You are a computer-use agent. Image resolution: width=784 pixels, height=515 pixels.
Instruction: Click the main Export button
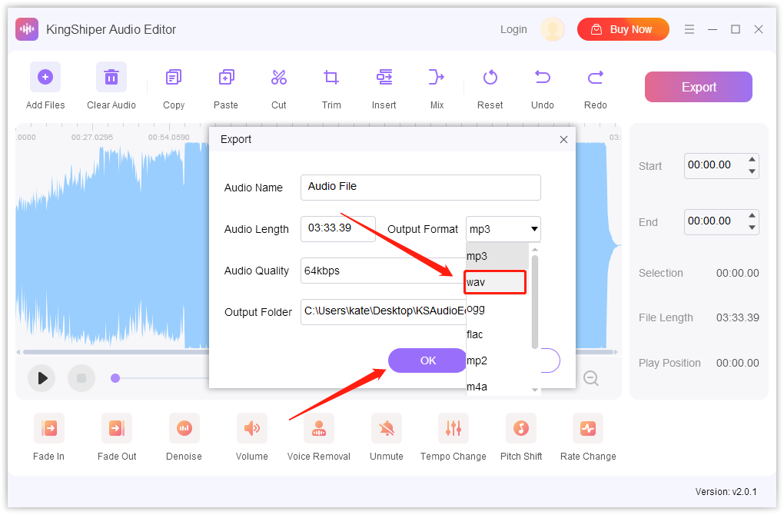699,87
